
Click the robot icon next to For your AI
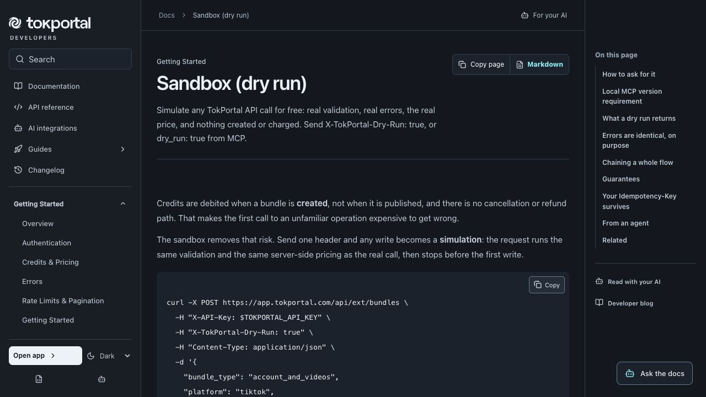pyautogui.click(x=525, y=15)
